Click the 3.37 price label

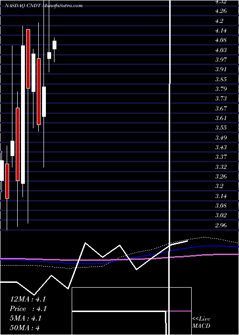point(221,157)
